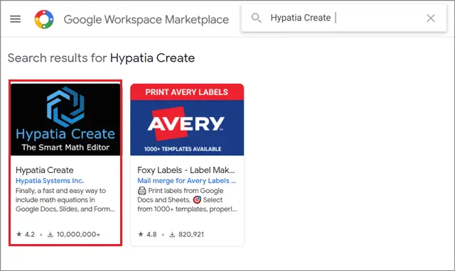Click the download icon beside 820,921

172,234
